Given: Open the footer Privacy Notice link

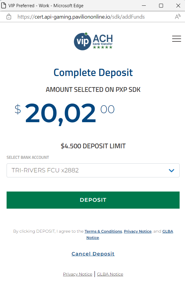Looking at the screenshot, I should (x=78, y=274).
